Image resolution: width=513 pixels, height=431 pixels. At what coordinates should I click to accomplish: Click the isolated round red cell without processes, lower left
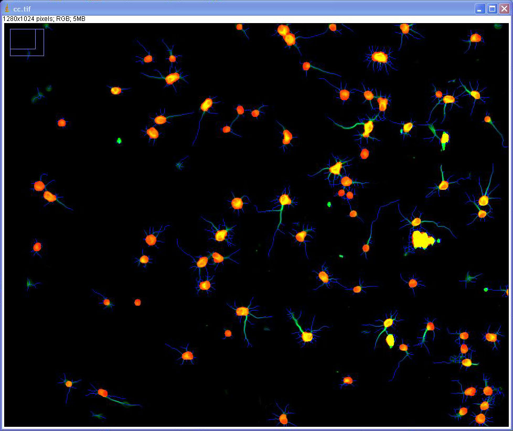137,303
